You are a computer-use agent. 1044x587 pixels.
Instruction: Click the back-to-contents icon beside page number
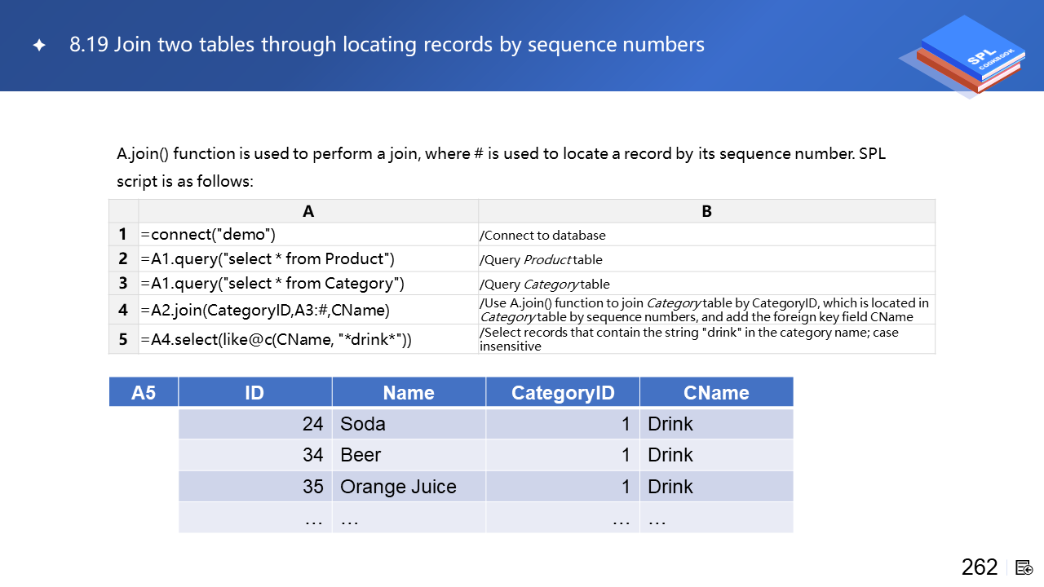click(1024, 567)
